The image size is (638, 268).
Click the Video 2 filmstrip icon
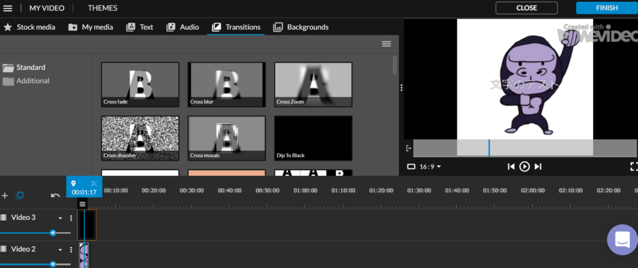(x=4, y=249)
